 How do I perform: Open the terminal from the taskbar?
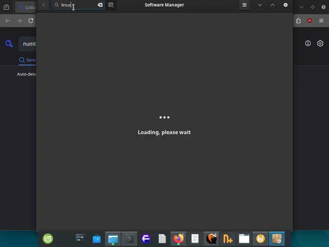point(129,239)
